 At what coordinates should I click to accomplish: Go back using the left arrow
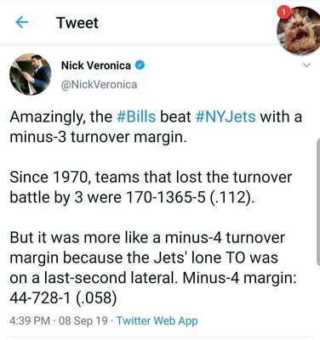pyautogui.click(x=22, y=22)
